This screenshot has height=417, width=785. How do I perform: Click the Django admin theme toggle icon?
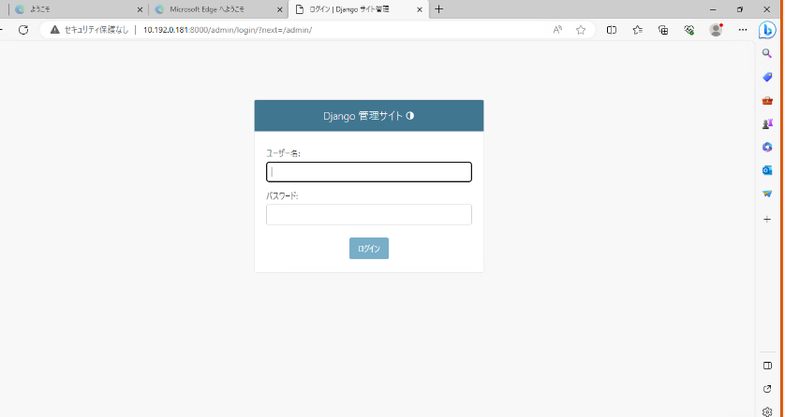click(x=410, y=116)
